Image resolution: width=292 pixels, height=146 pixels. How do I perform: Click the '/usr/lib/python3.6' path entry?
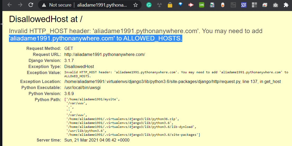click(x=86, y=131)
